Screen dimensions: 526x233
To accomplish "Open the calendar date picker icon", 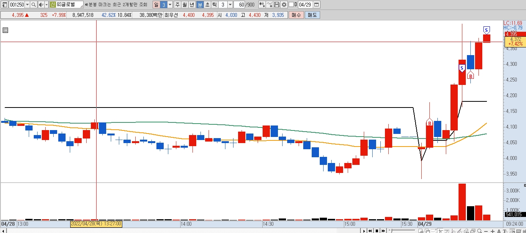I will [x=317, y=5].
